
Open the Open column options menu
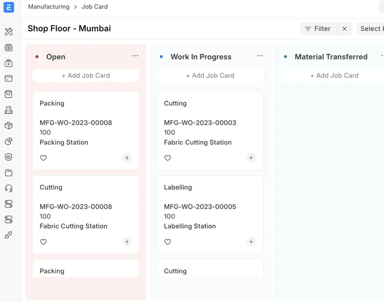pos(136,56)
